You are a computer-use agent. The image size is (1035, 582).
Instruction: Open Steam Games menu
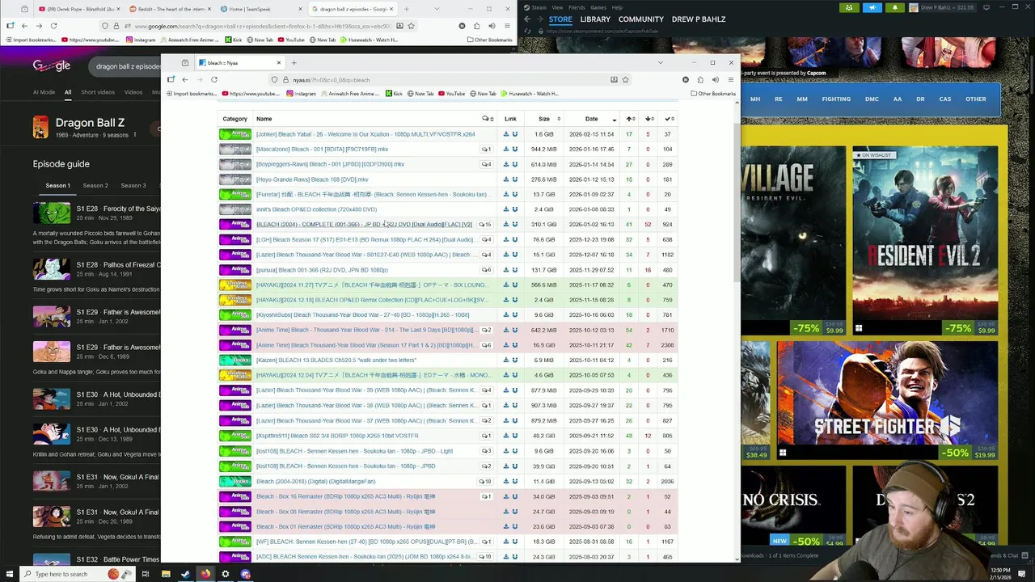pos(598,7)
